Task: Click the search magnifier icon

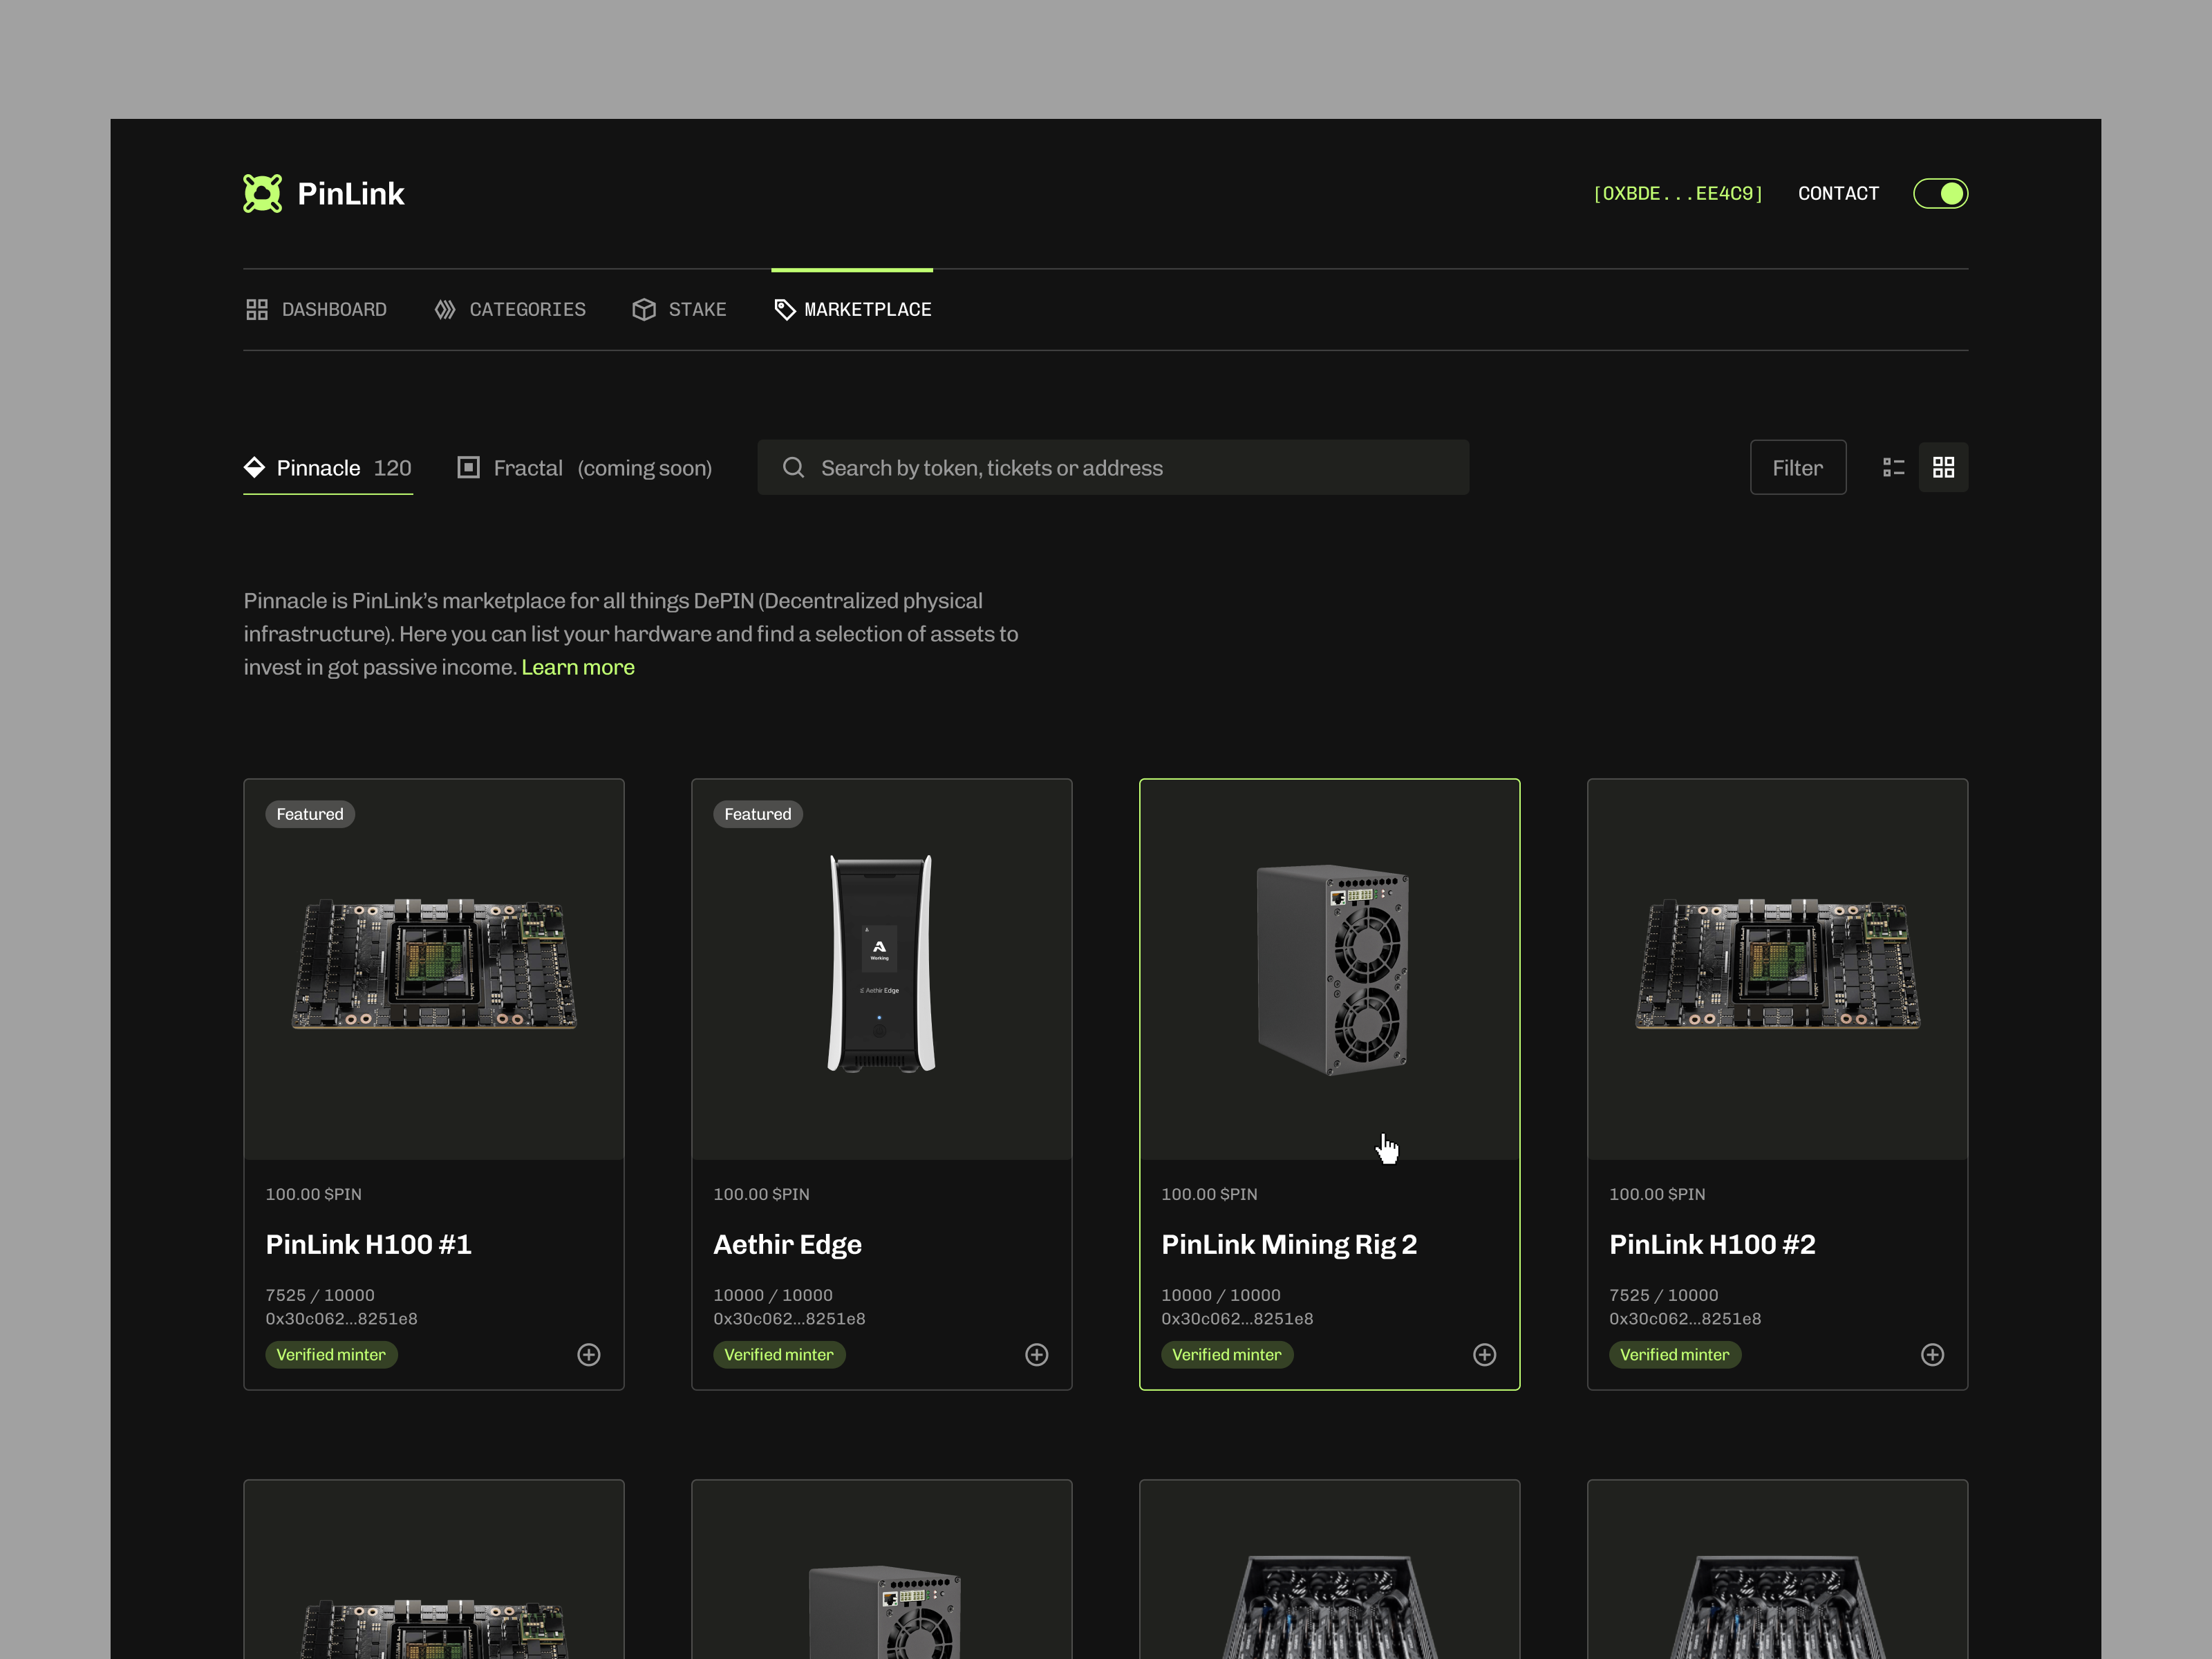Action: click(793, 467)
